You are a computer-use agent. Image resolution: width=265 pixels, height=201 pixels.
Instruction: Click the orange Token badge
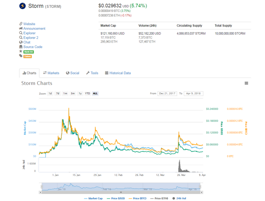[28, 57]
